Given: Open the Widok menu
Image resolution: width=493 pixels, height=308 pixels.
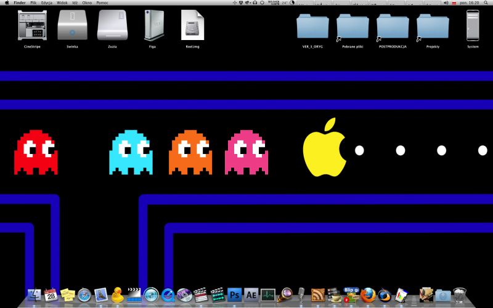Looking at the screenshot, I should tap(62, 2).
